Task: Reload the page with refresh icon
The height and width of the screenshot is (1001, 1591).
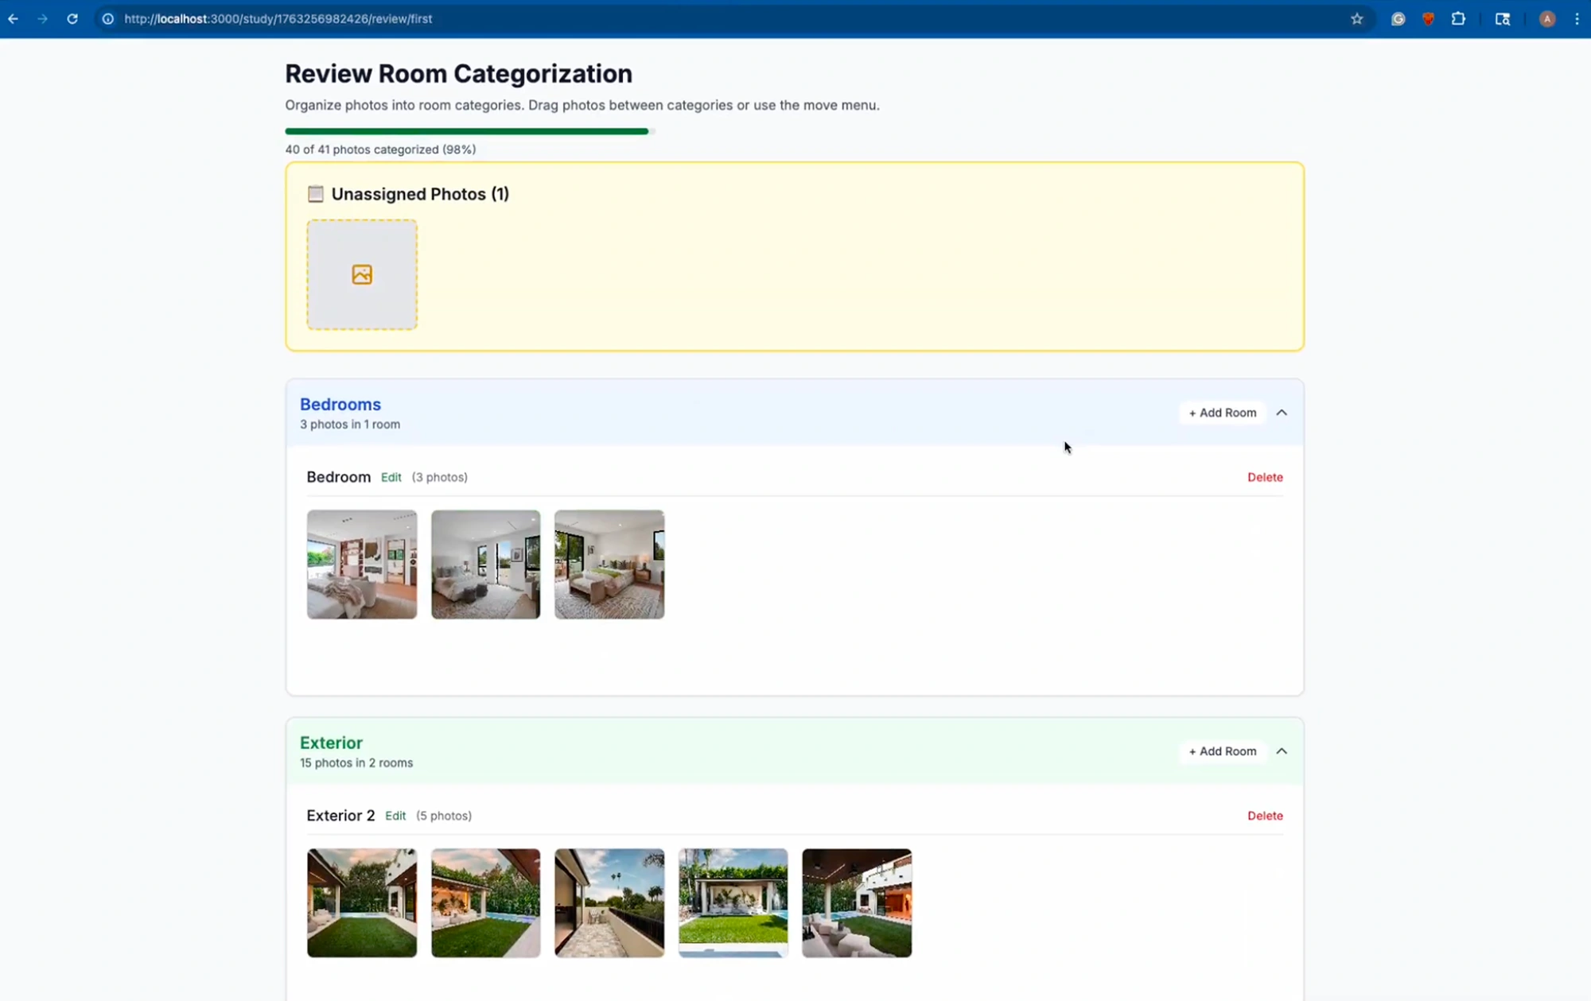Action: pyautogui.click(x=72, y=19)
